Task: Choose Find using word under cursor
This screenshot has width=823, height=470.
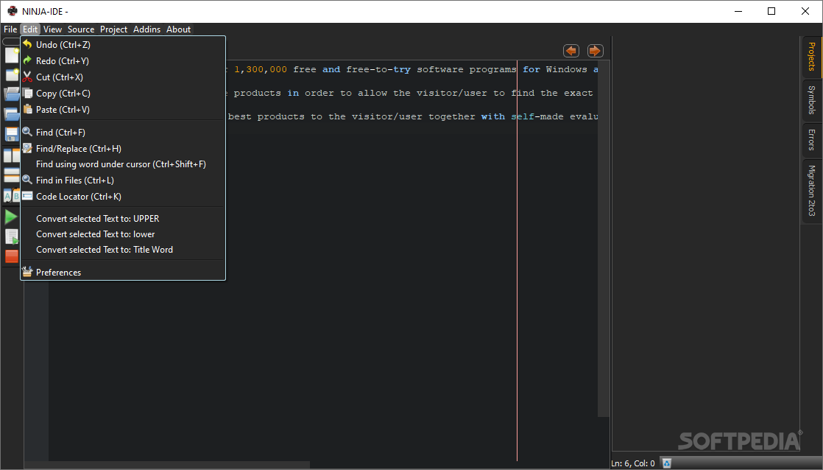Action: click(x=123, y=164)
